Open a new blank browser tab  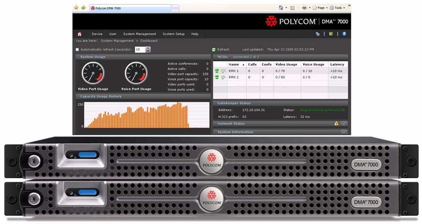pos(175,9)
